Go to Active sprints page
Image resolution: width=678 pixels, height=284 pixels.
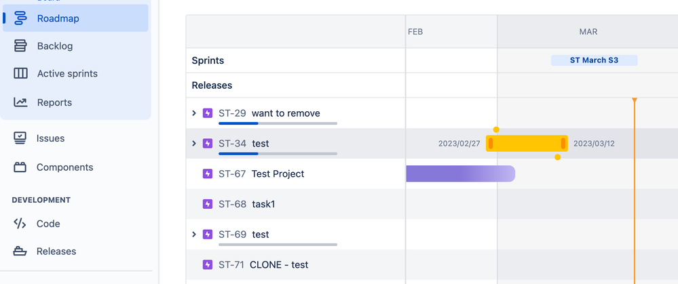point(67,73)
